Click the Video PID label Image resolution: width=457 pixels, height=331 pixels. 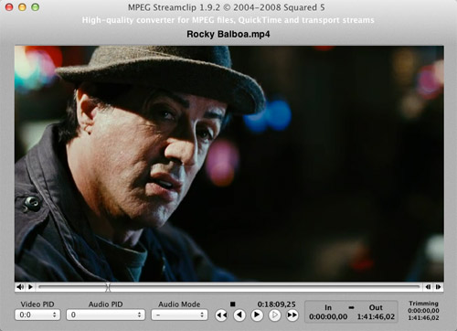pyautogui.click(x=37, y=304)
